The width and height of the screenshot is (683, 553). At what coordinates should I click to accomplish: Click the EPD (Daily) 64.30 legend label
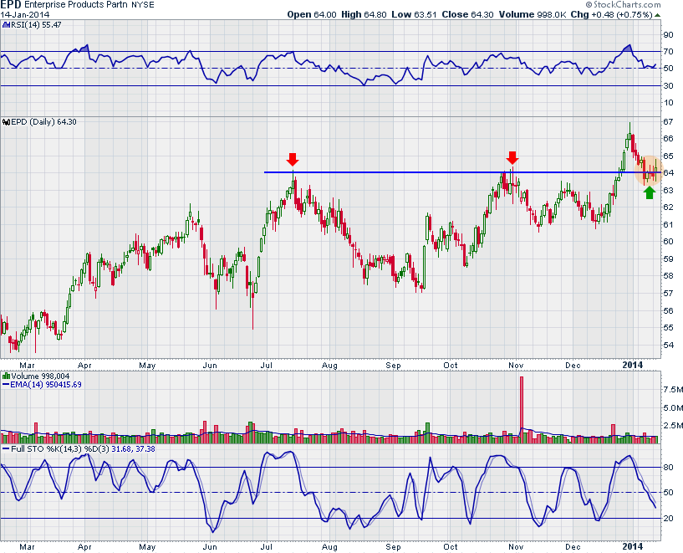click(43, 122)
